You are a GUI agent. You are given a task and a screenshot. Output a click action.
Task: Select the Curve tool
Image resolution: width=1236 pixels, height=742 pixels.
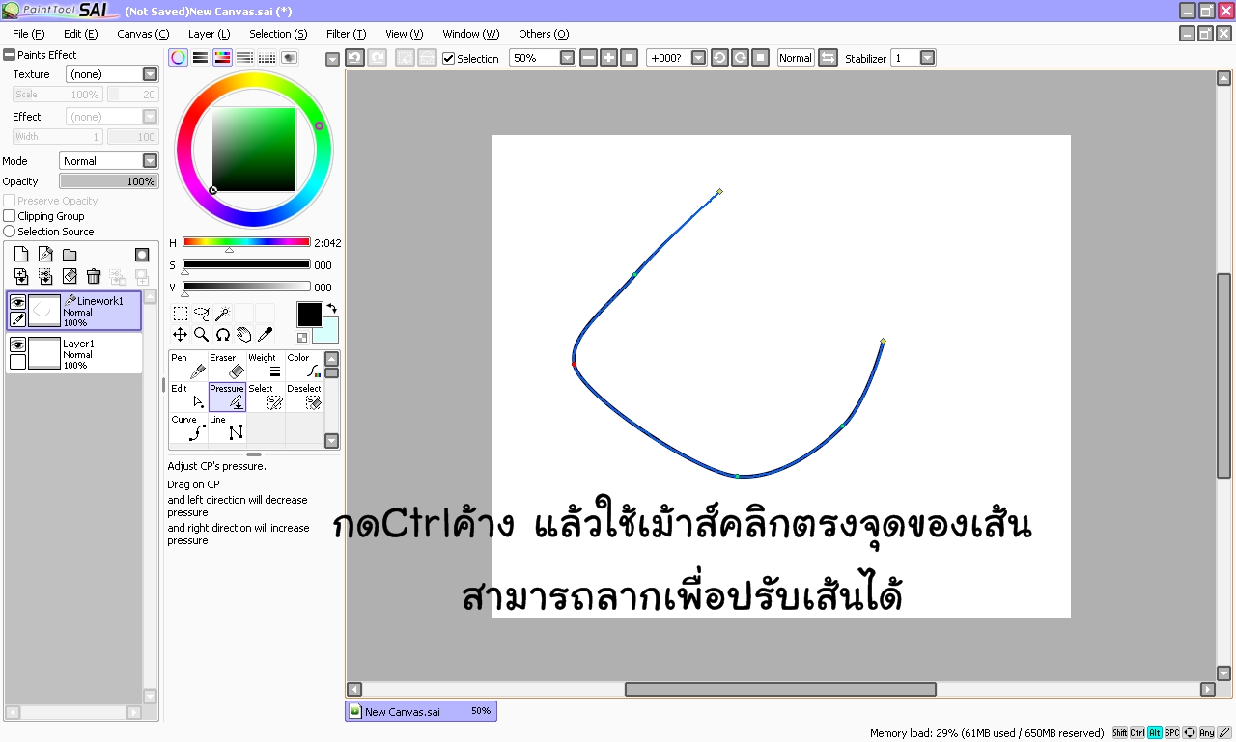coord(188,427)
